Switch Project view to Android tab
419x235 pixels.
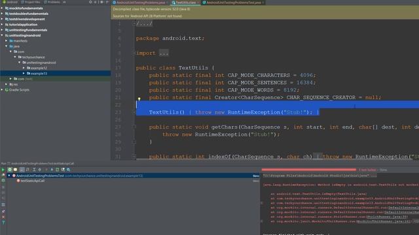click(10, 2)
